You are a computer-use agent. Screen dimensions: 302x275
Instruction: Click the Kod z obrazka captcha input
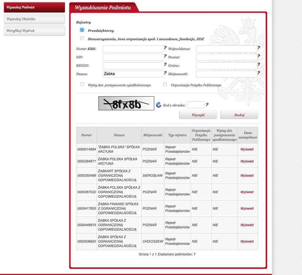point(196,105)
